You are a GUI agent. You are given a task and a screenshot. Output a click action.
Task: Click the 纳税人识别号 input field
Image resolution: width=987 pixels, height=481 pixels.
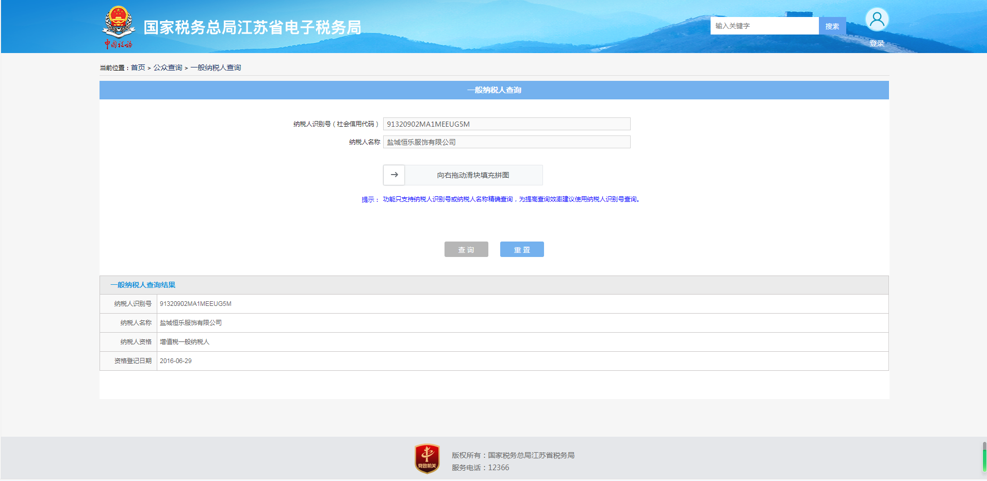coord(506,124)
